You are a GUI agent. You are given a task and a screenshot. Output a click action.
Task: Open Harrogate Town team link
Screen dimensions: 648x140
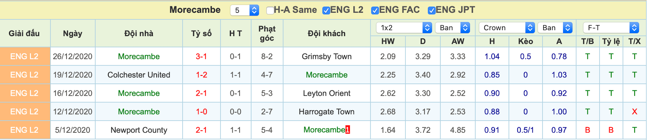pos(327,112)
